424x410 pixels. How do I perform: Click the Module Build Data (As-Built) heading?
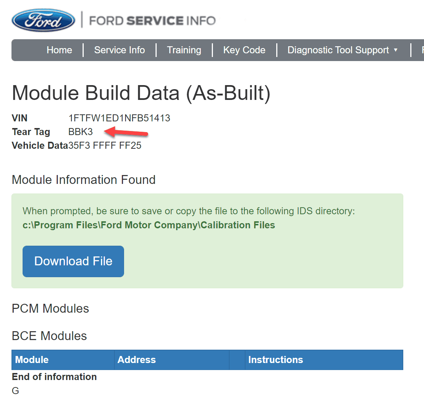click(x=141, y=93)
